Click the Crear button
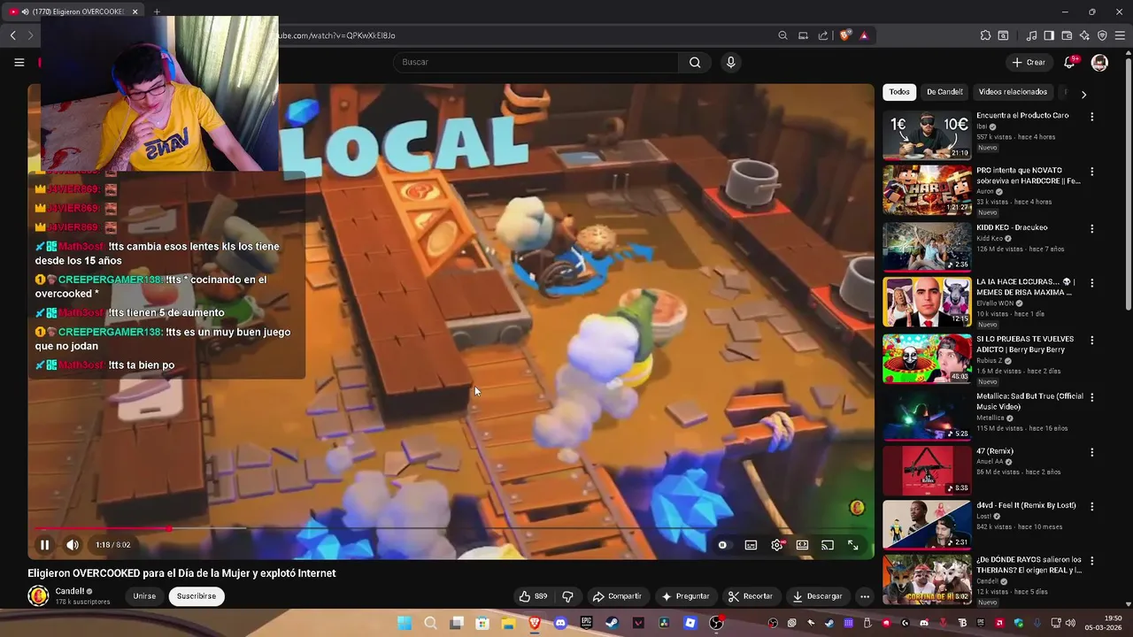The image size is (1133, 637). [1029, 63]
